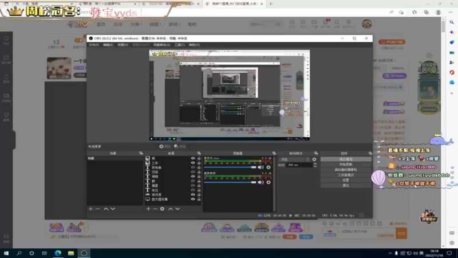
Task: Open OBS 设置 button in controls
Action: click(x=346, y=180)
